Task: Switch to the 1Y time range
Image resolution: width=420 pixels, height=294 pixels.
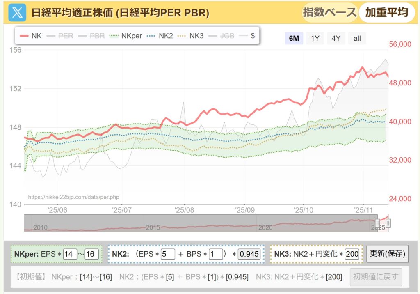Action: (x=315, y=38)
